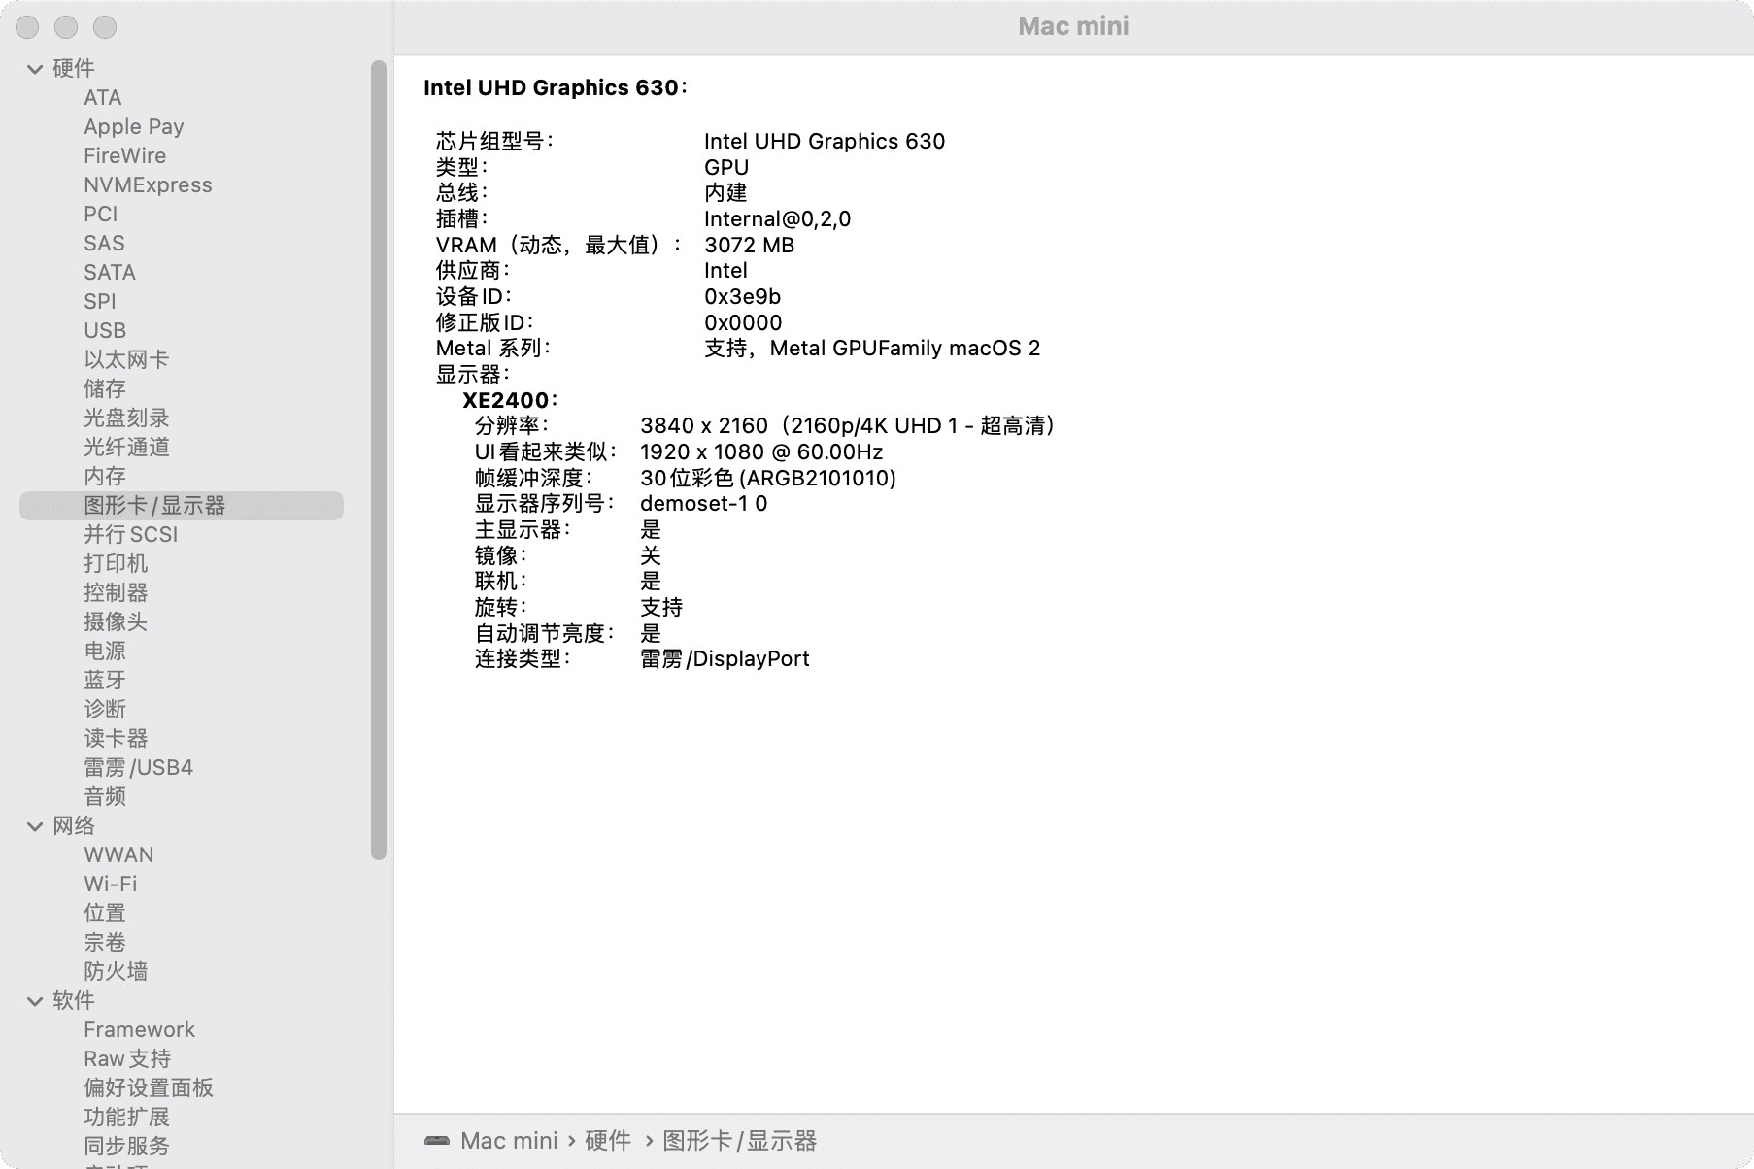This screenshot has width=1754, height=1169.
Task: Open the FireWire entry
Action: [125, 156]
